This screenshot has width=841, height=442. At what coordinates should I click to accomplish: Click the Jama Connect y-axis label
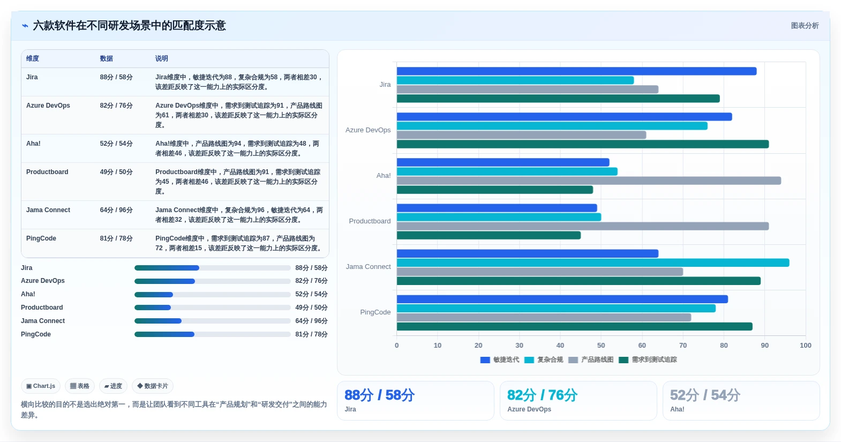click(368, 267)
